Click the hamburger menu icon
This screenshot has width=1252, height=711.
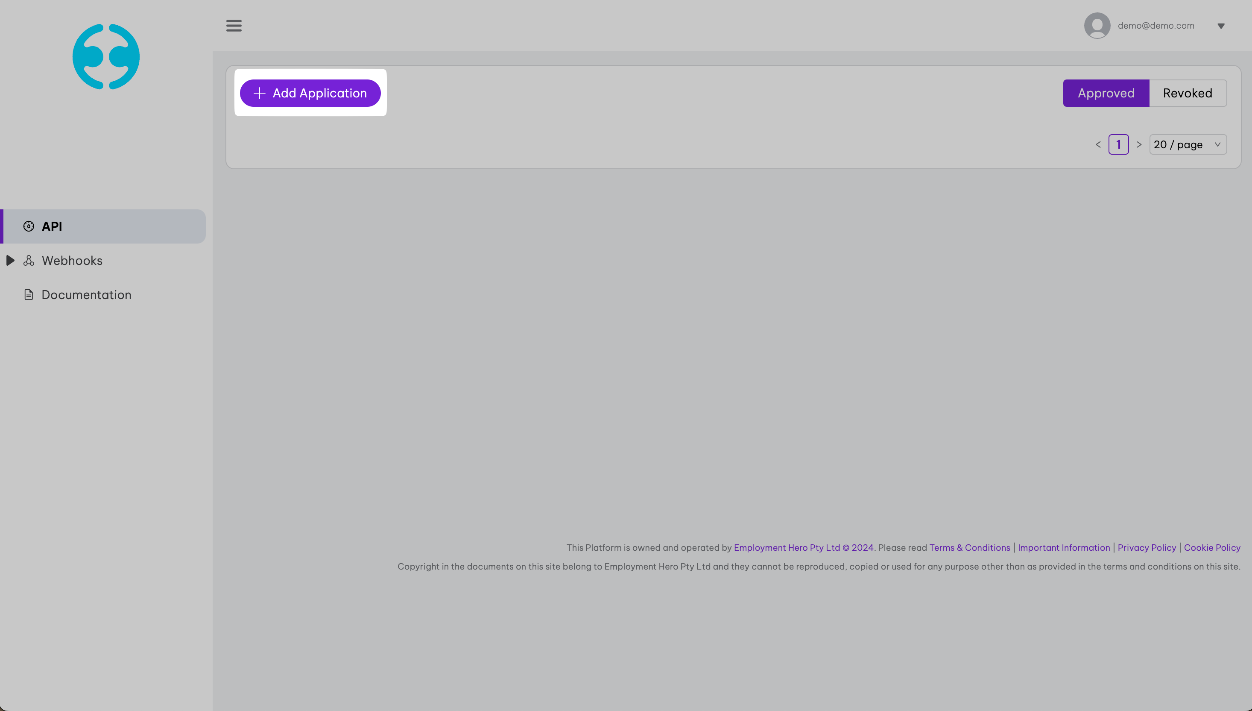(234, 25)
